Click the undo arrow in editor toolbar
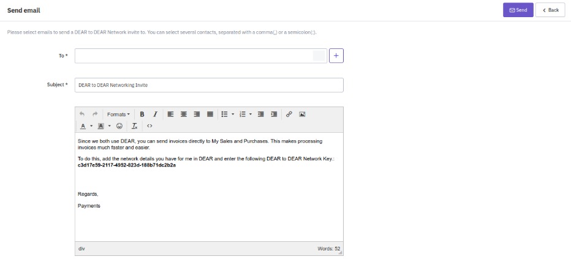Screen dimensions: 571x259 tap(82, 114)
